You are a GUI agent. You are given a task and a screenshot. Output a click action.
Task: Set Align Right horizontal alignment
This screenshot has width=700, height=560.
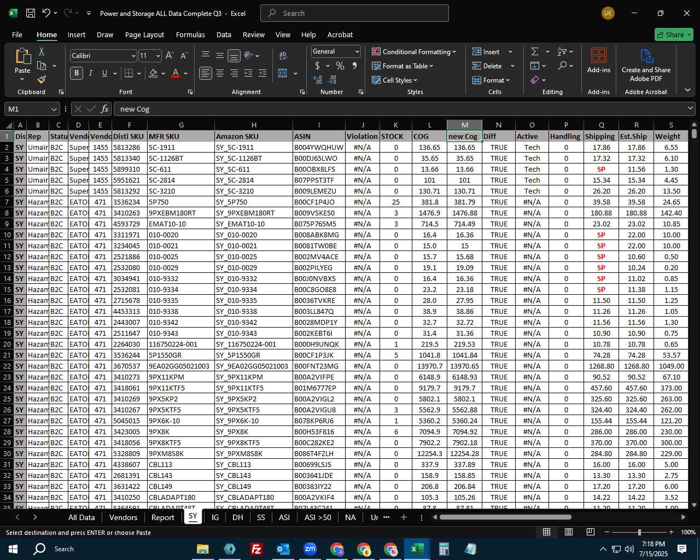234,73
